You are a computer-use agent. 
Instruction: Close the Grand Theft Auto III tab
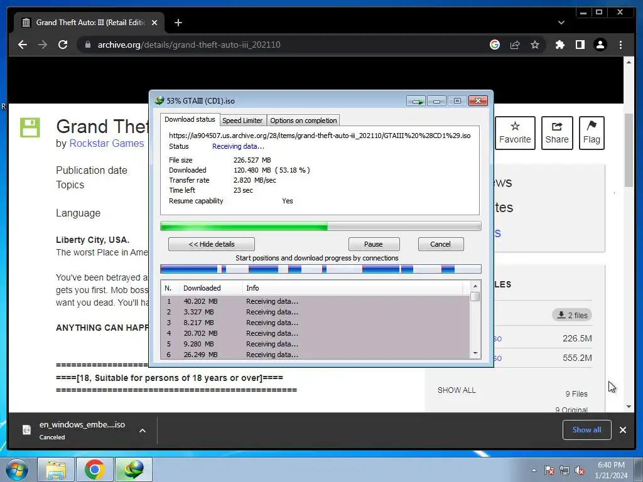coord(154,23)
